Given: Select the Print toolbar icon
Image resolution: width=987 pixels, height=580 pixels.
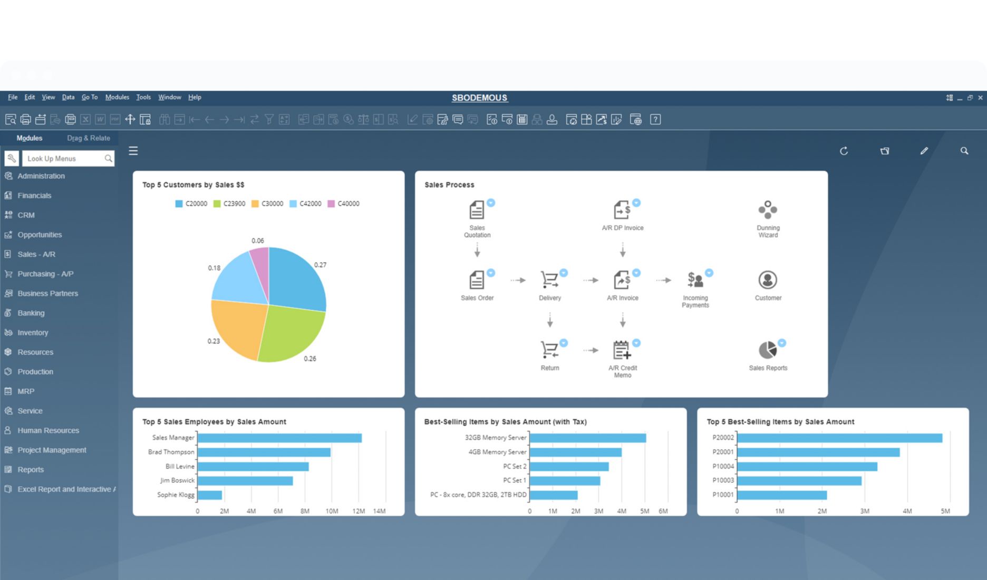Looking at the screenshot, I should 26,119.
